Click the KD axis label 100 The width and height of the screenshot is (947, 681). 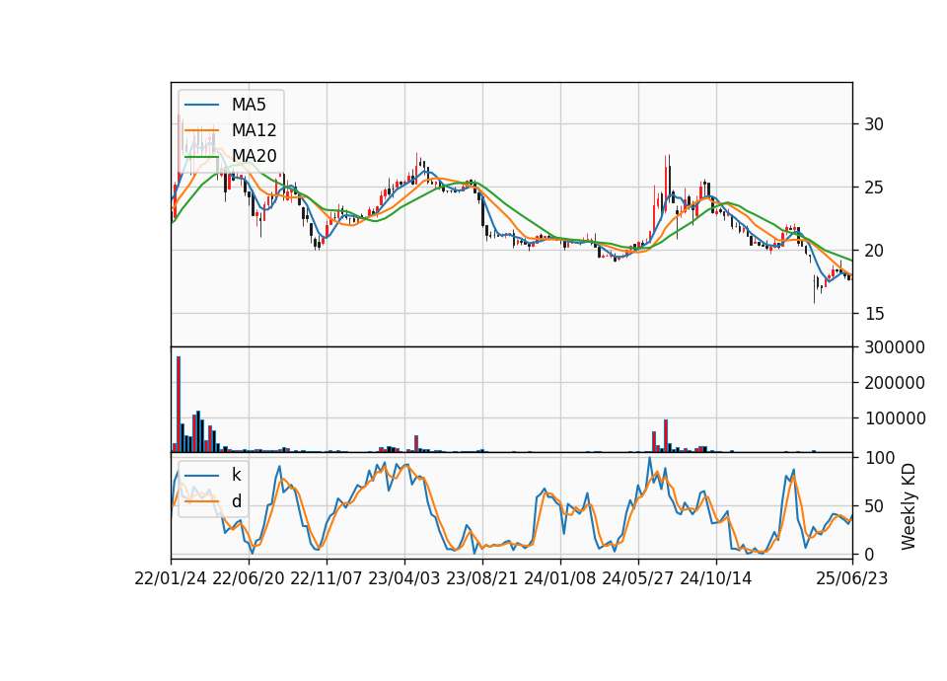[x=880, y=458]
